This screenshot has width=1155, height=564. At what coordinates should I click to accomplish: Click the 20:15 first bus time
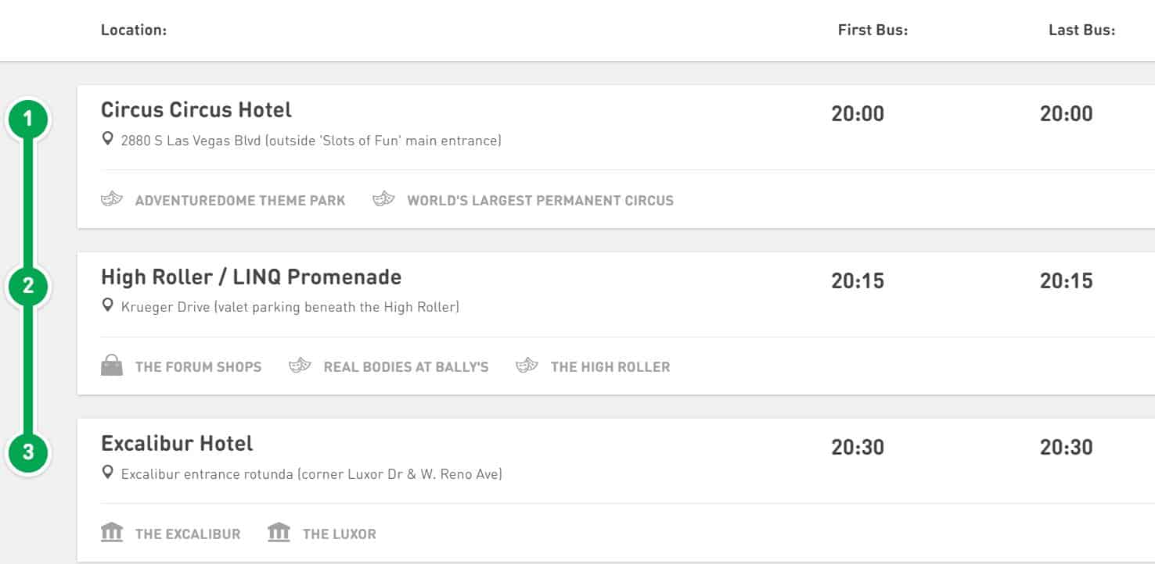pos(858,280)
